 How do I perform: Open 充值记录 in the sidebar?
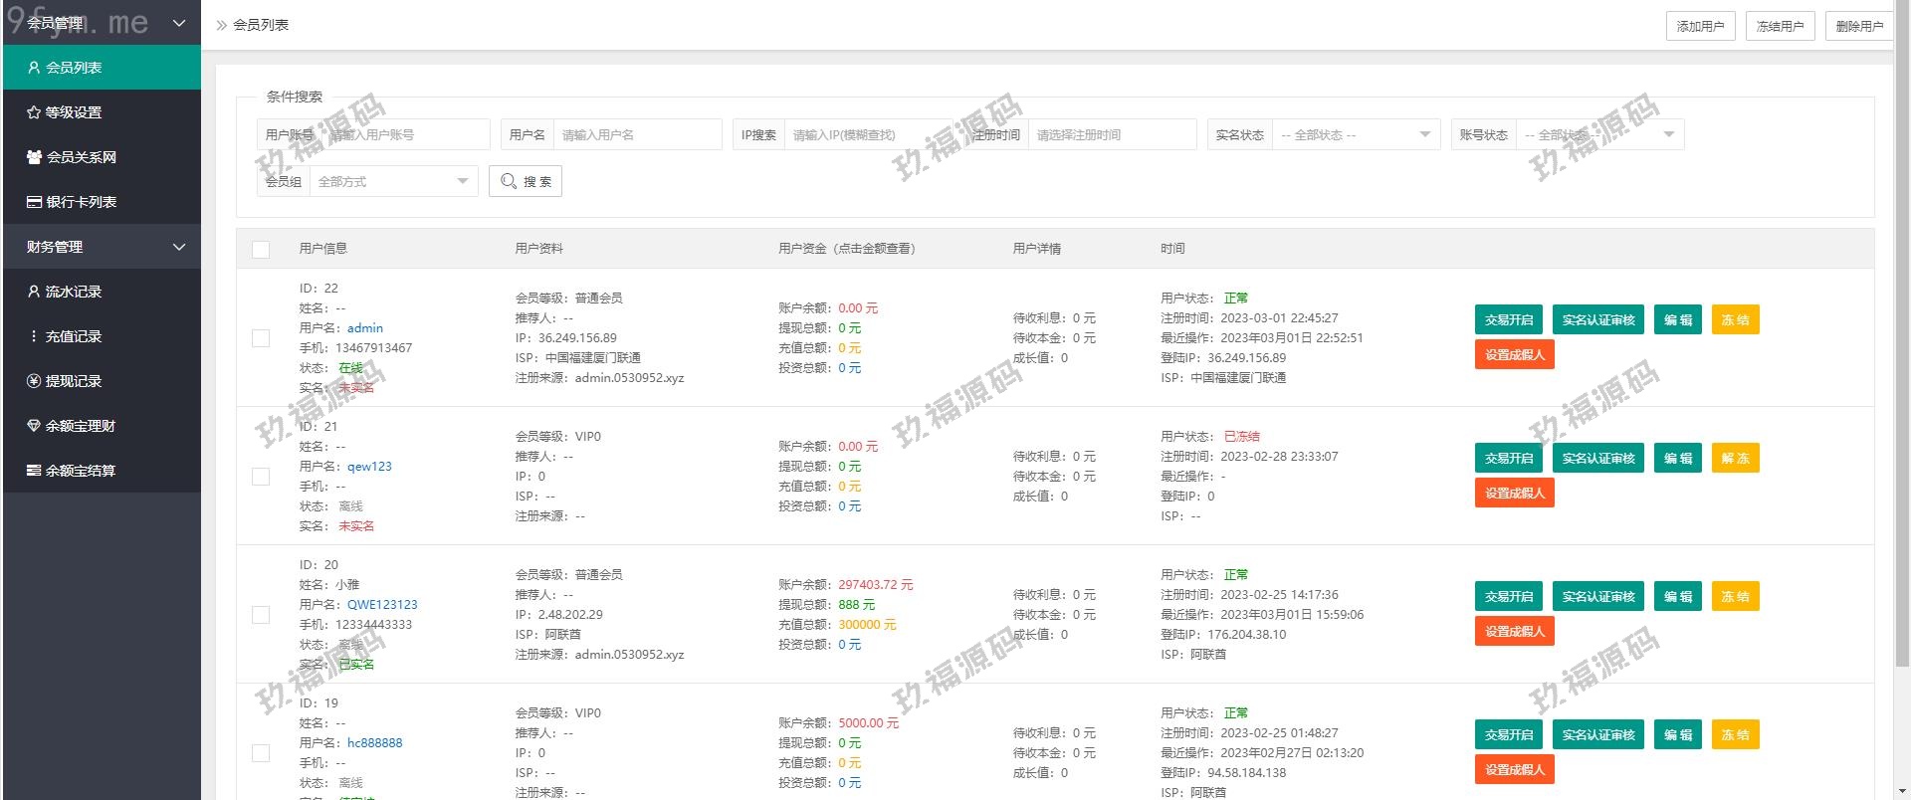[x=73, y=336]
